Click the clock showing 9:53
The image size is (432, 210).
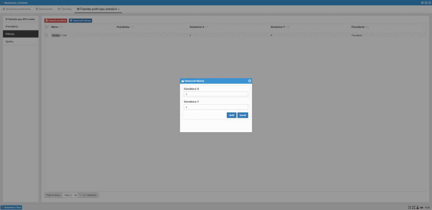[427, 207]
